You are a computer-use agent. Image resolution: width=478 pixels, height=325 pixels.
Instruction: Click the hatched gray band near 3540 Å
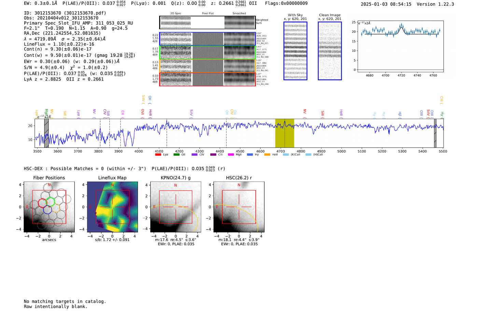pyautogui.click(x=46, y=133)
